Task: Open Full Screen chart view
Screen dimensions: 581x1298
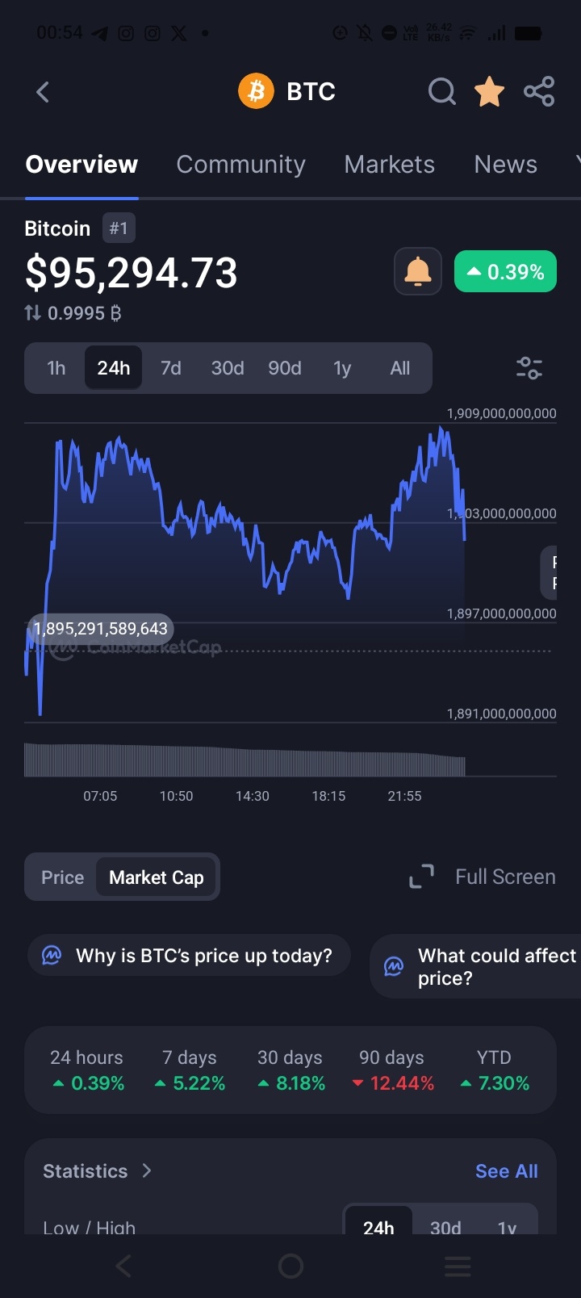Action: (483, 877)
